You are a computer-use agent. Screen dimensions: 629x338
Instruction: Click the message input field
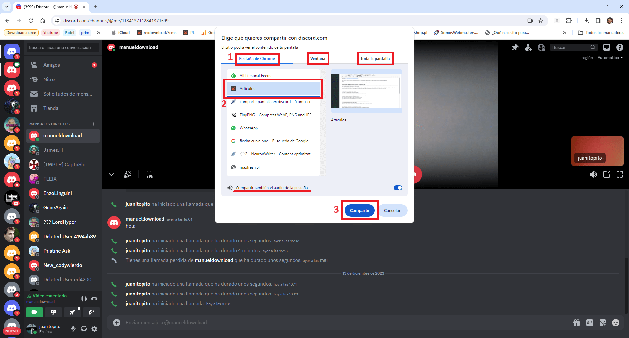tap(347, 323)
